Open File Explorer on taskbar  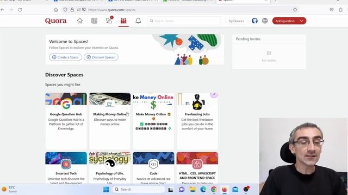pyautogui.click(x=192, y=190)
